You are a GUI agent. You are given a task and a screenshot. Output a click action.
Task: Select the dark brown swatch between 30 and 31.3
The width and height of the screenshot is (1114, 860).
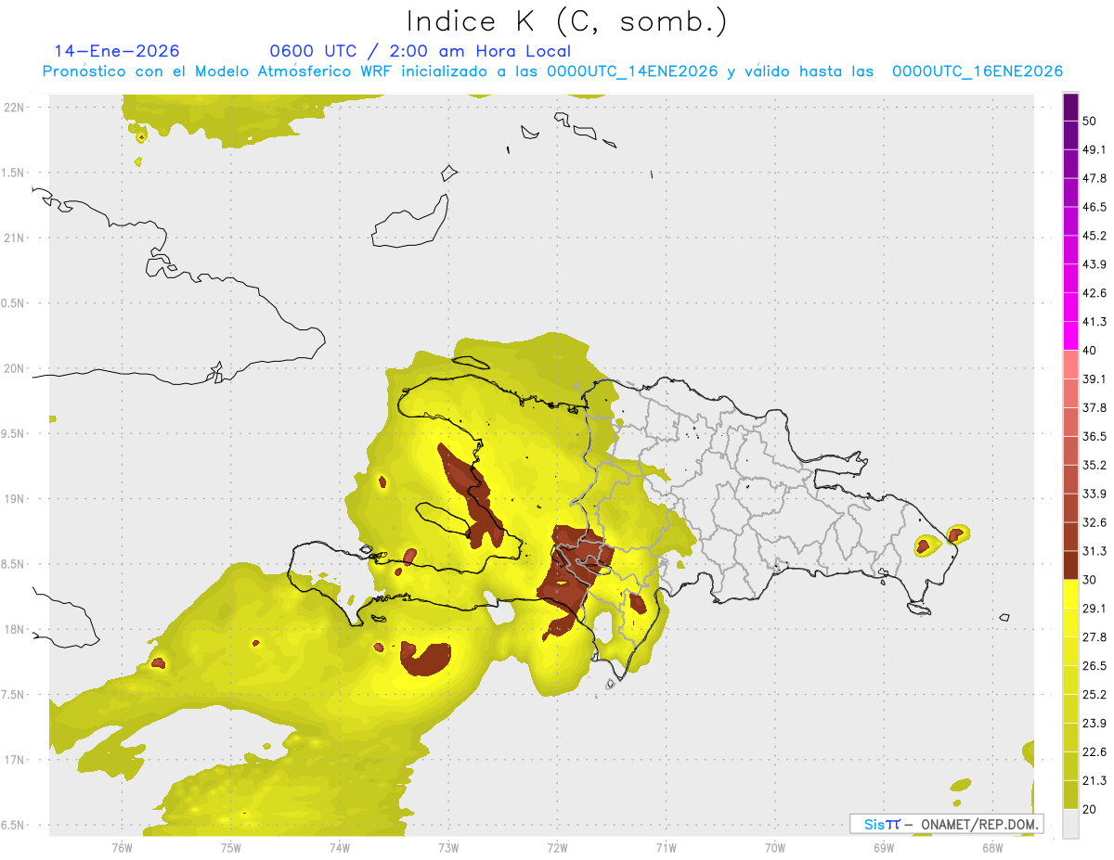pyautogui.click(x=1070, y=565)
